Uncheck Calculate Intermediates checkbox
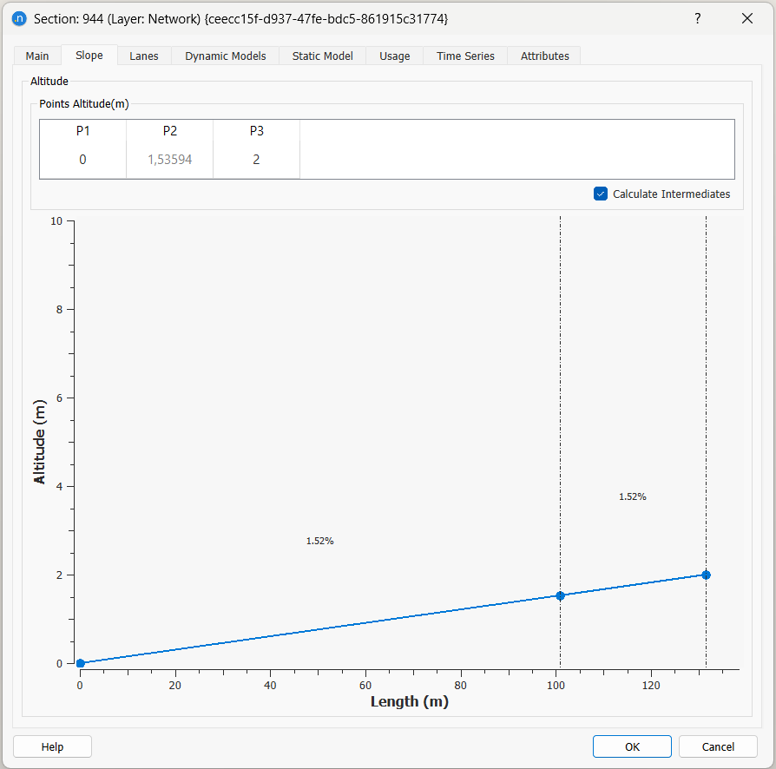 click(x=601, y=194)
